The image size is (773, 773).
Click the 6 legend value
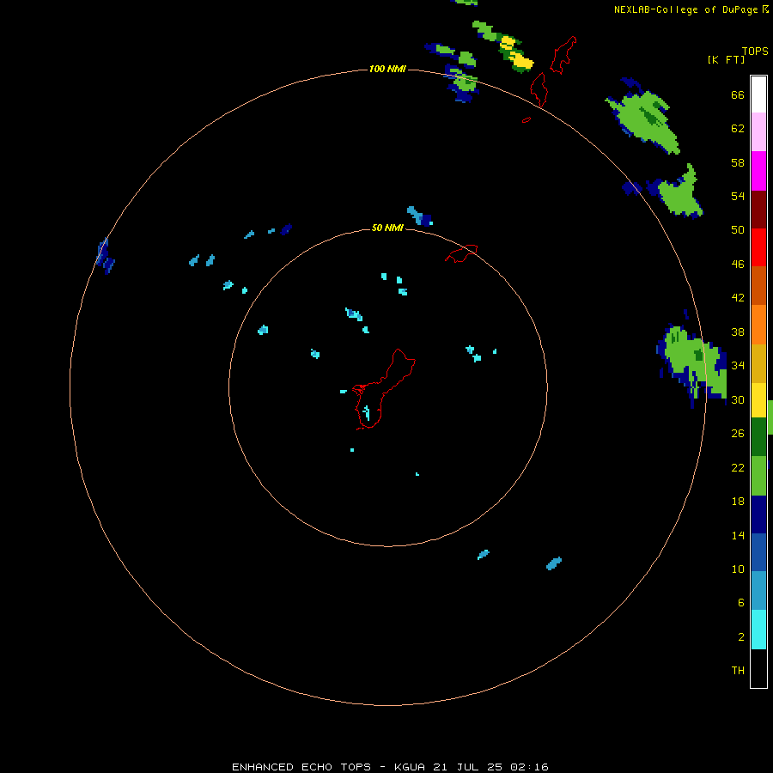click(x=740, y=603)
